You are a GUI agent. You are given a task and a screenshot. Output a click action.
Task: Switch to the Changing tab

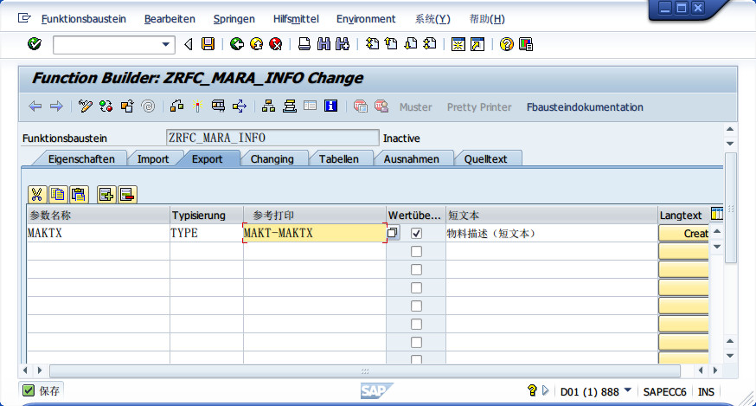272,158
